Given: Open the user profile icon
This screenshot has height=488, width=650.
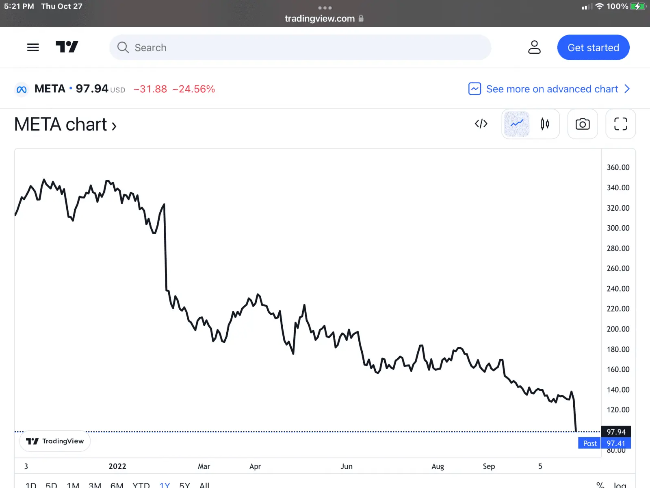Looking at the screenshot, I should coord(534,47).
